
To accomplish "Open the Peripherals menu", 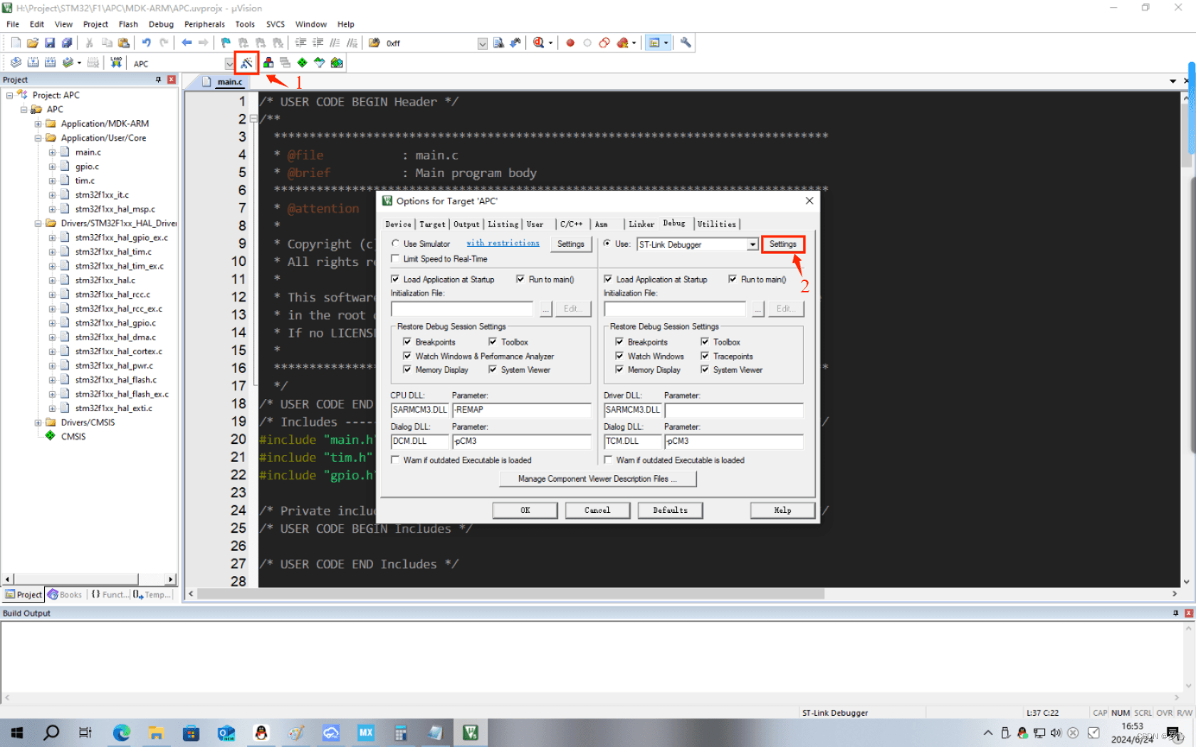I will 204,24.
